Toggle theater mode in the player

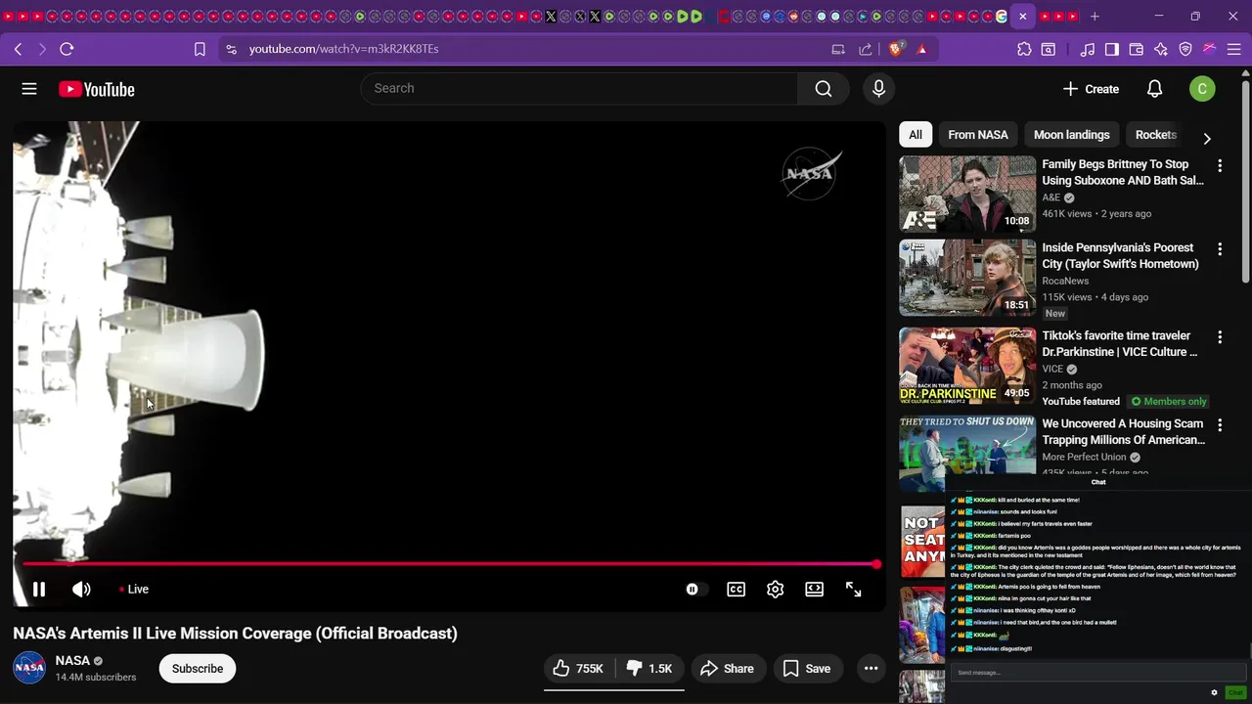pos(814,589)
